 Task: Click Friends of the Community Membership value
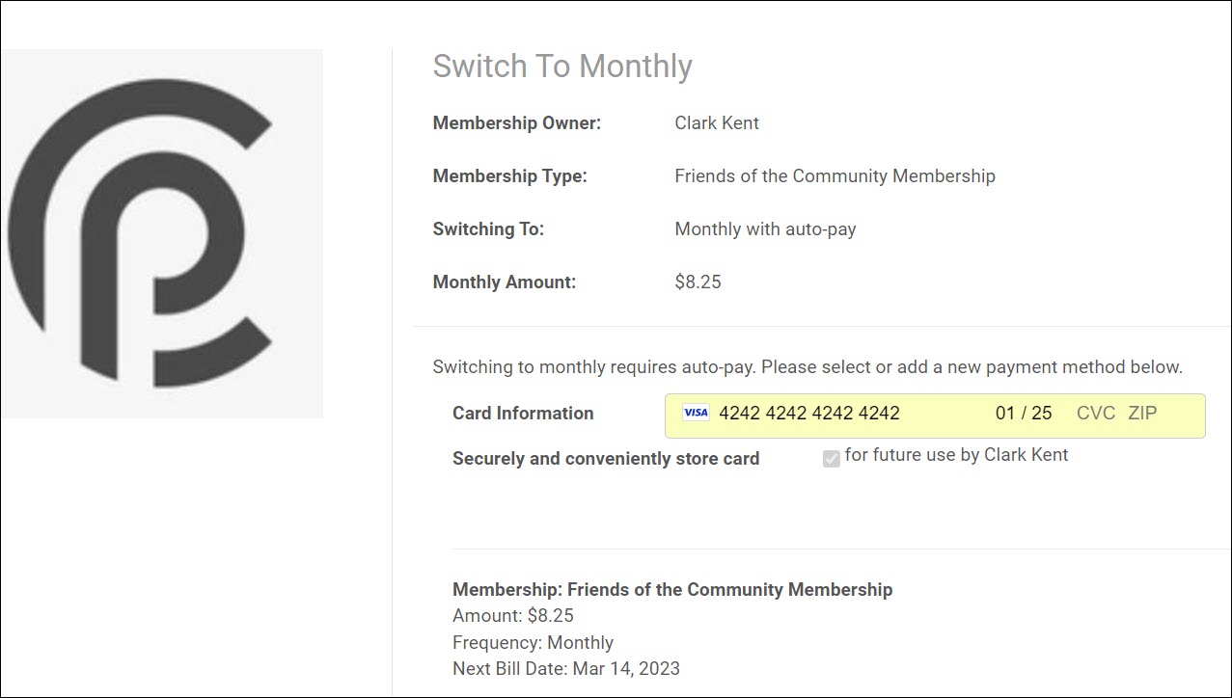pos(835,176)
